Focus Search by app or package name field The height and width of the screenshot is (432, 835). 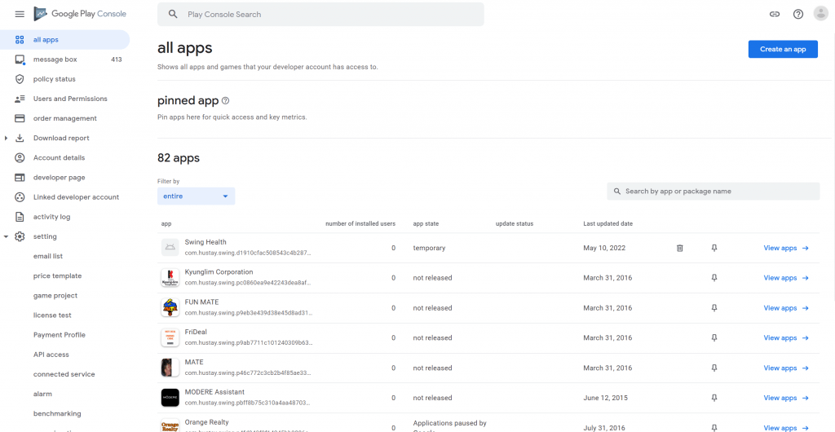[x=713, y=192]
